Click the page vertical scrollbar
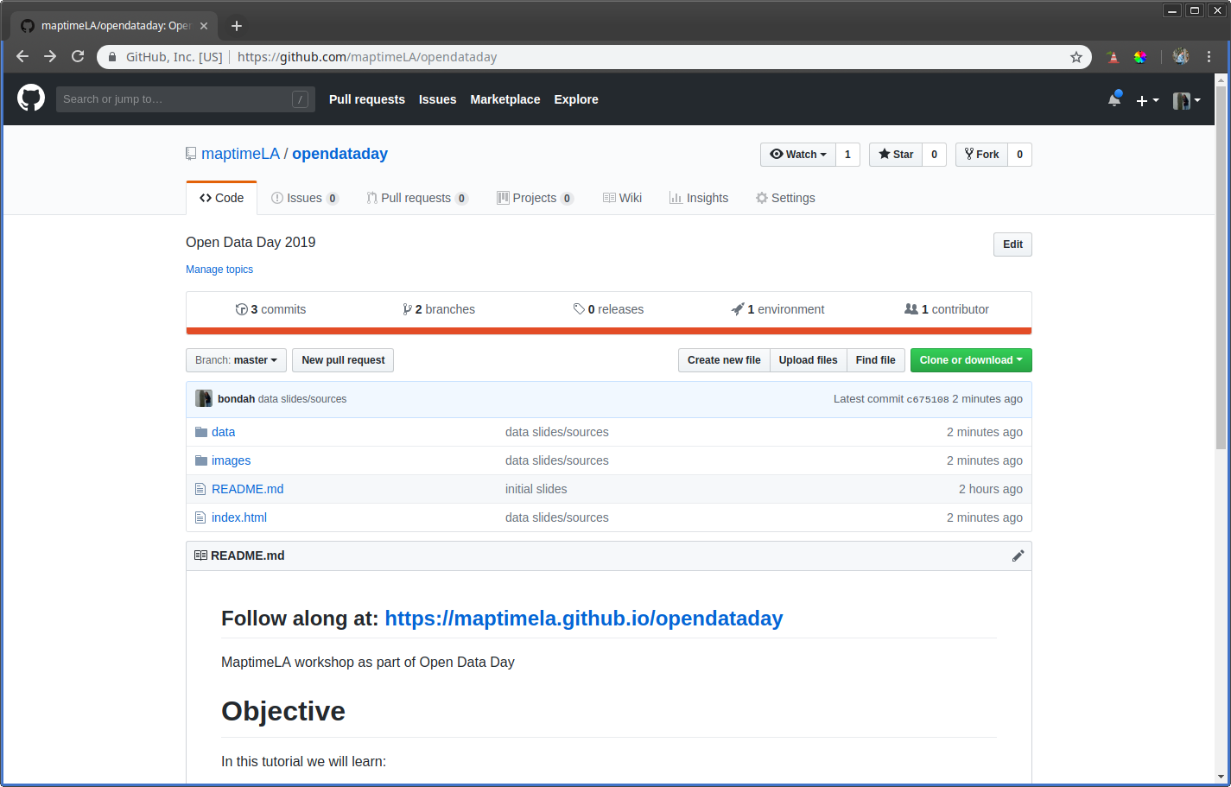1231x787 pixels. click(x=1221, y=268)
